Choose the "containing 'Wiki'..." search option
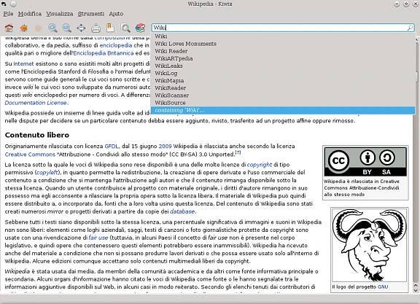Screen dimensions: 420x304 283,110
